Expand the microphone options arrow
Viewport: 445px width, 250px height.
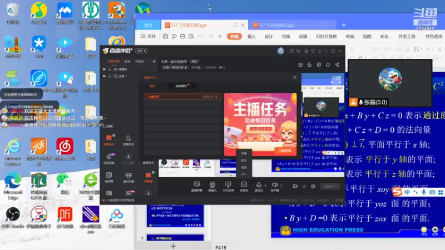click(265, 186)
